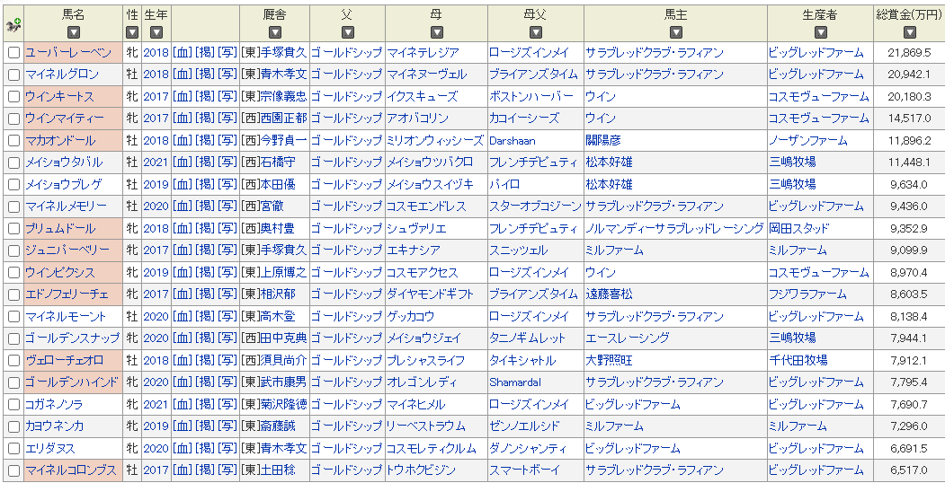Open [掲] board link for ゴールデンハインド

(x=205, y=382)
